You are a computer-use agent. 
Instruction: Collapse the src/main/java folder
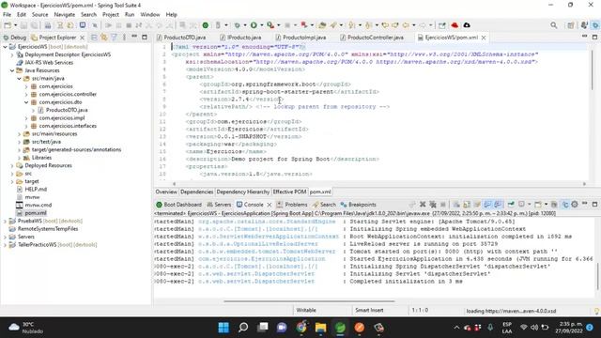[x=19, y=78]
